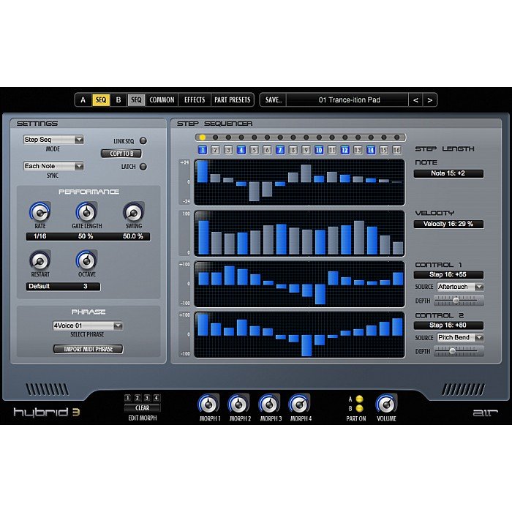Click the Import MIDI Phrase button
512x512 pixels.
[88, 349]
